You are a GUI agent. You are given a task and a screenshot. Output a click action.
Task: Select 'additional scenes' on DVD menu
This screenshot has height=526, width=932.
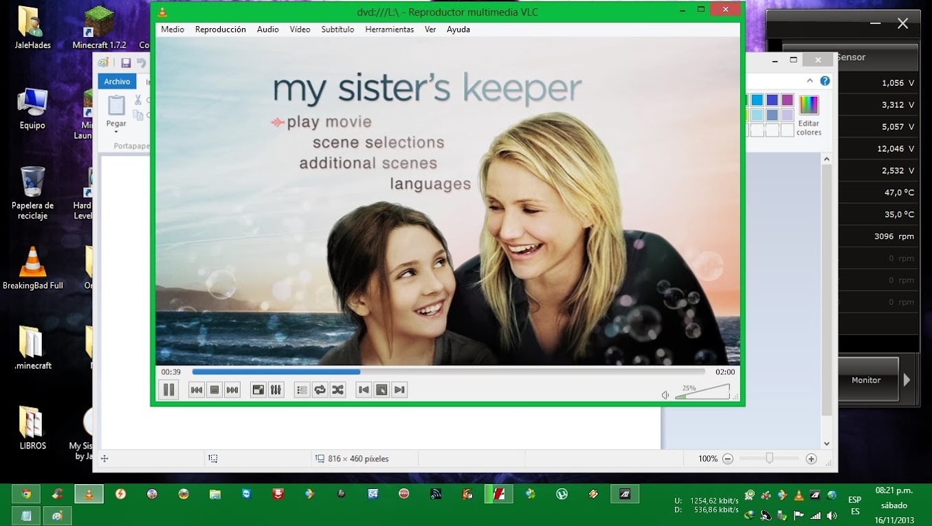(368, 163)
